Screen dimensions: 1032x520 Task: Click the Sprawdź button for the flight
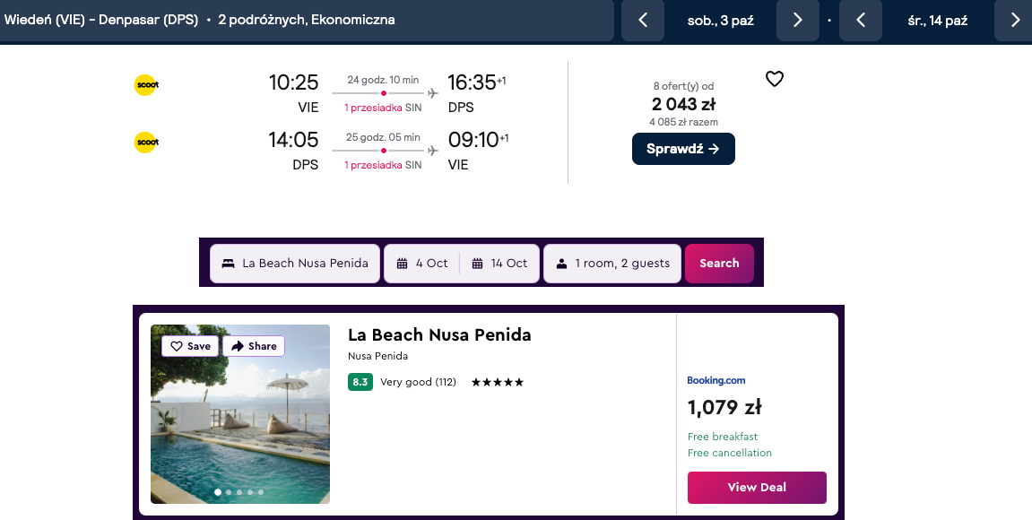pyautogui.click(x=683, y=149)
